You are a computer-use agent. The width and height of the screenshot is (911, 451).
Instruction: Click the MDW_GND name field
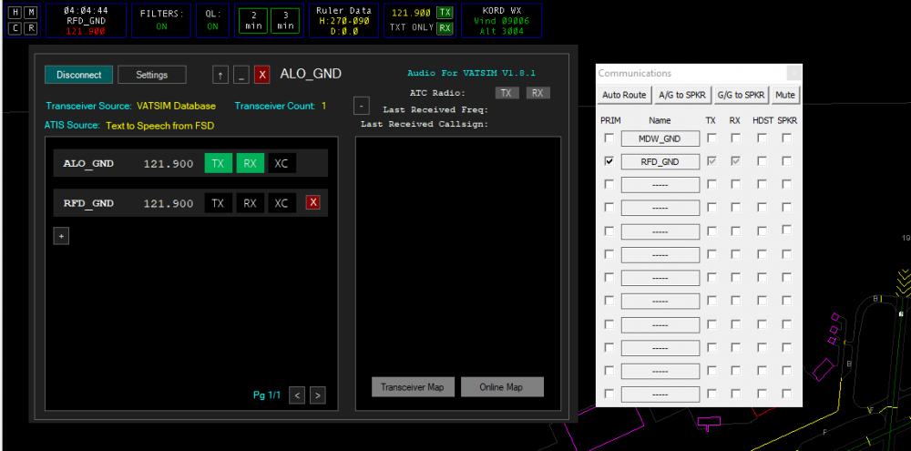coord(660,138)
